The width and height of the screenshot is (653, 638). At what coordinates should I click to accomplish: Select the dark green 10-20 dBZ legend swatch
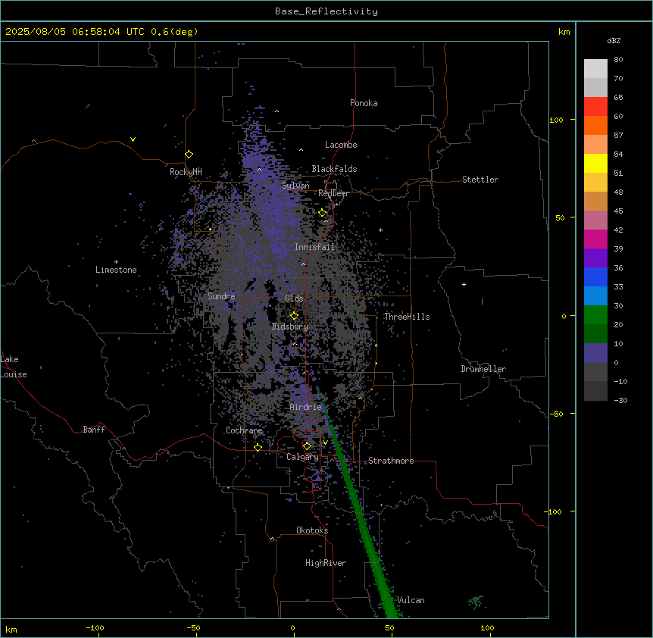(x=595, y=334)
